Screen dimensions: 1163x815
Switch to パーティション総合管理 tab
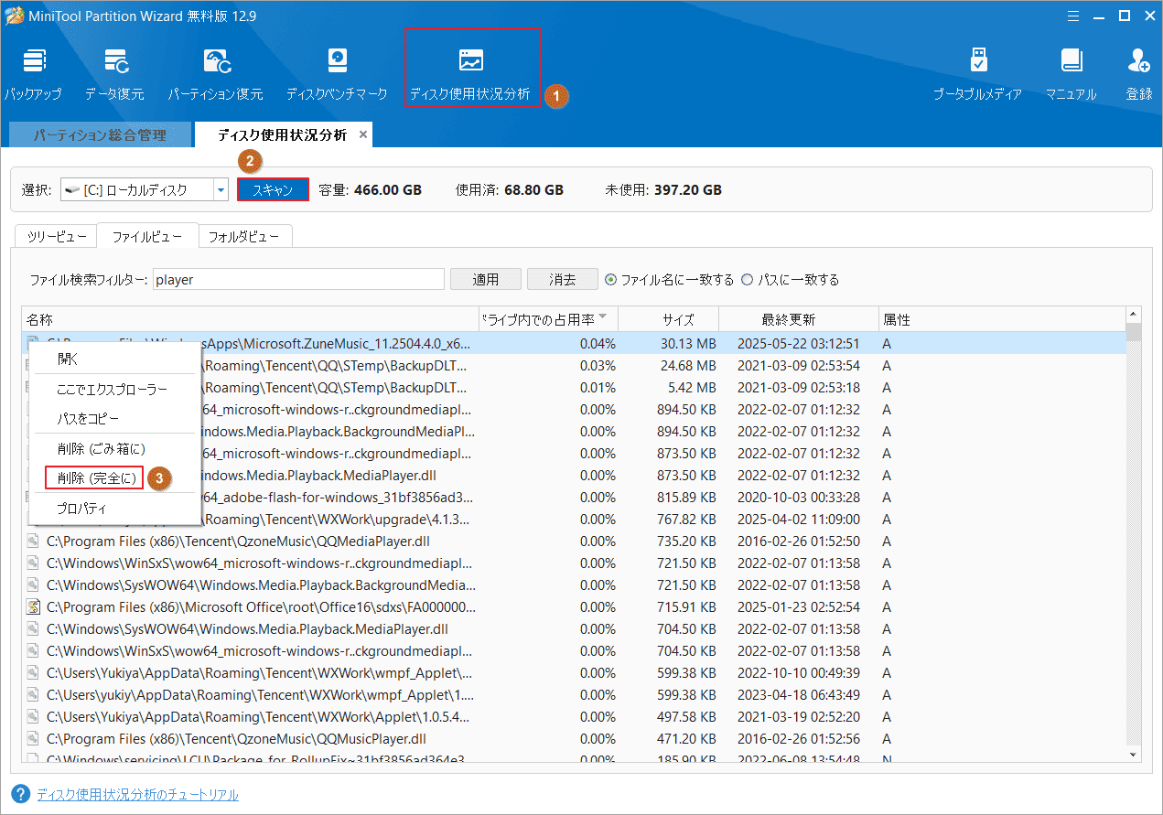(x=100, y=134)
